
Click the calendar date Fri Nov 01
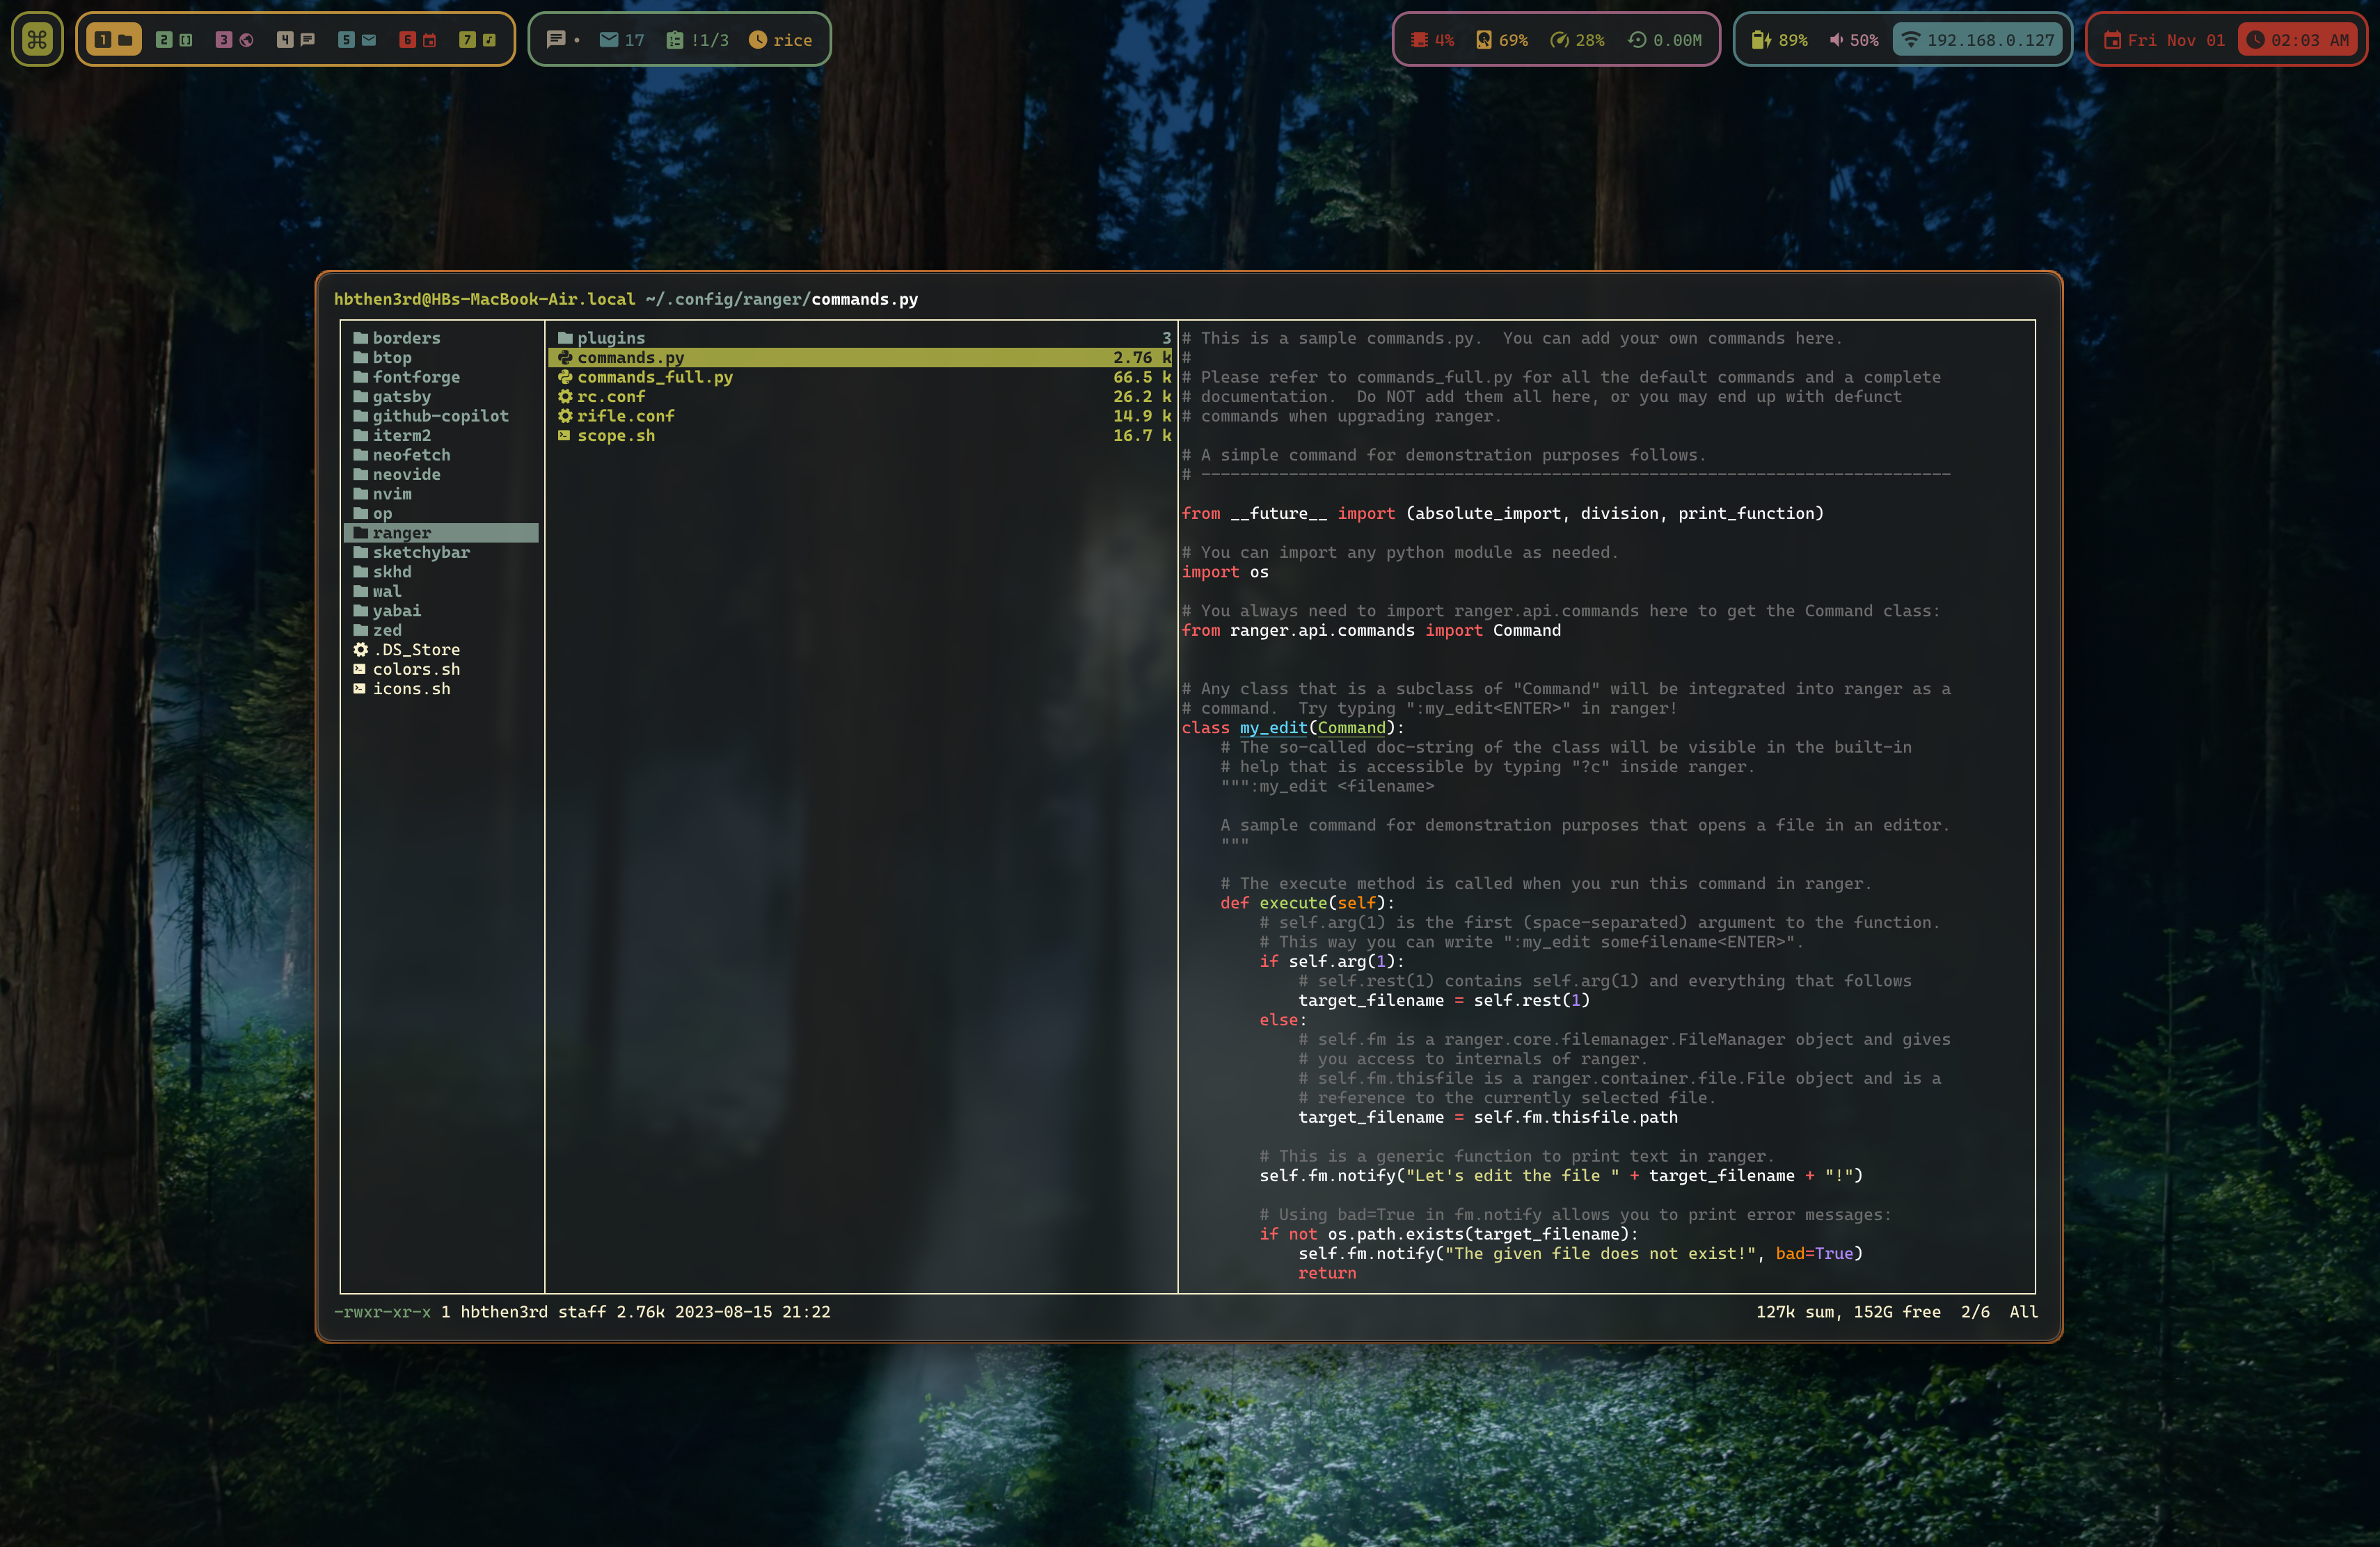(x=2164, y=40)
